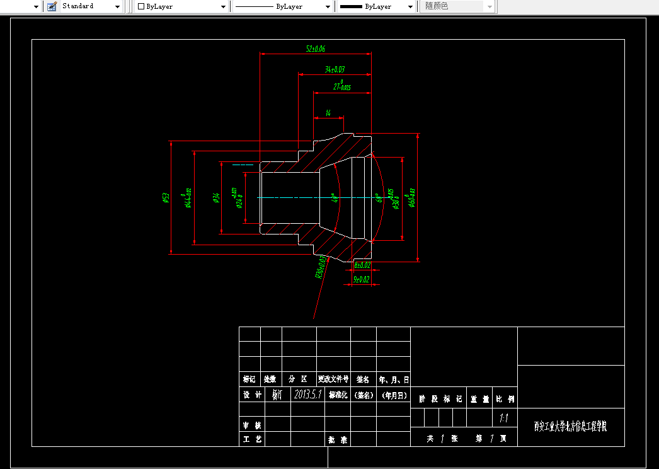Viewport: 659px width, 469px height.
Task: Click the (年月日) placeholder text
Action: click(394, 395)
